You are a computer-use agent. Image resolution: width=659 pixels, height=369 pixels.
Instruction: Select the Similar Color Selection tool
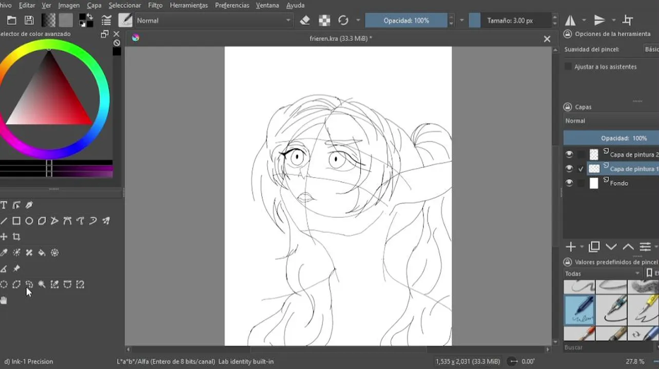[x=55, y=284]
